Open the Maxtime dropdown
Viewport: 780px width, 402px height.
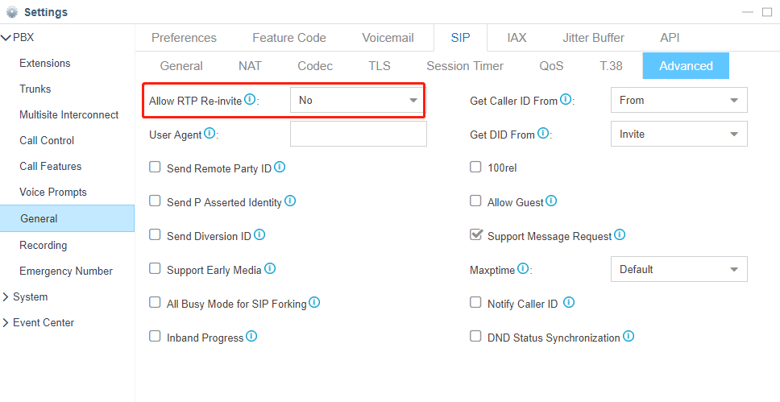pyautogui.click(x=679, y=269)
